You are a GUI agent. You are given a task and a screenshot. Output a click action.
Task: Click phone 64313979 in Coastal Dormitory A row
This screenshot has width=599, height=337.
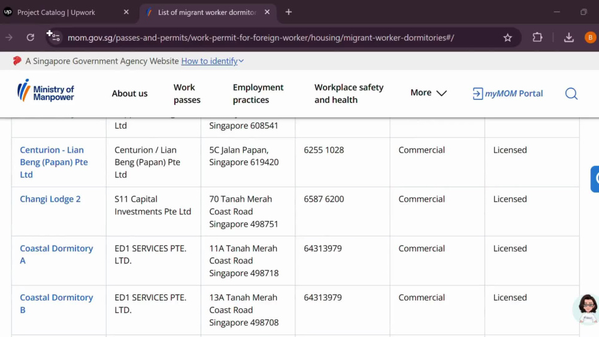[322, 248]
